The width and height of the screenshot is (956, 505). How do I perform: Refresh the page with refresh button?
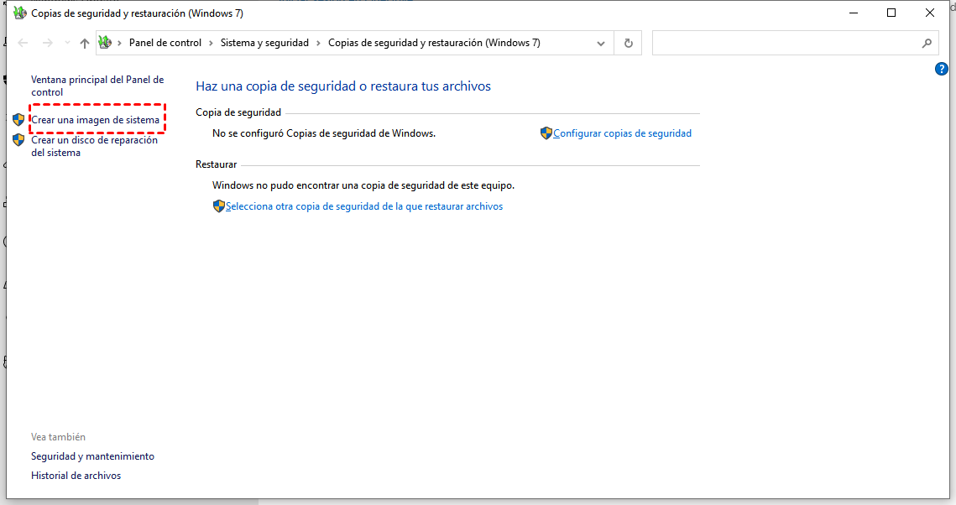point(628,44)
